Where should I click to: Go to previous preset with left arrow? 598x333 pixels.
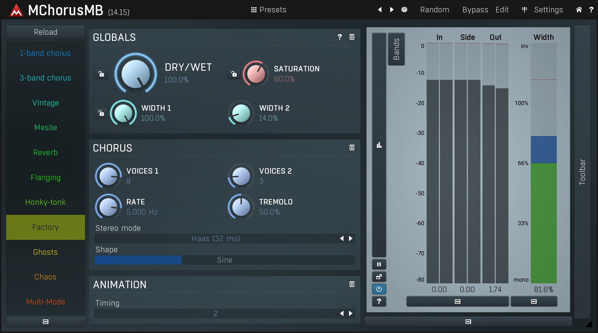pos(380,10)
